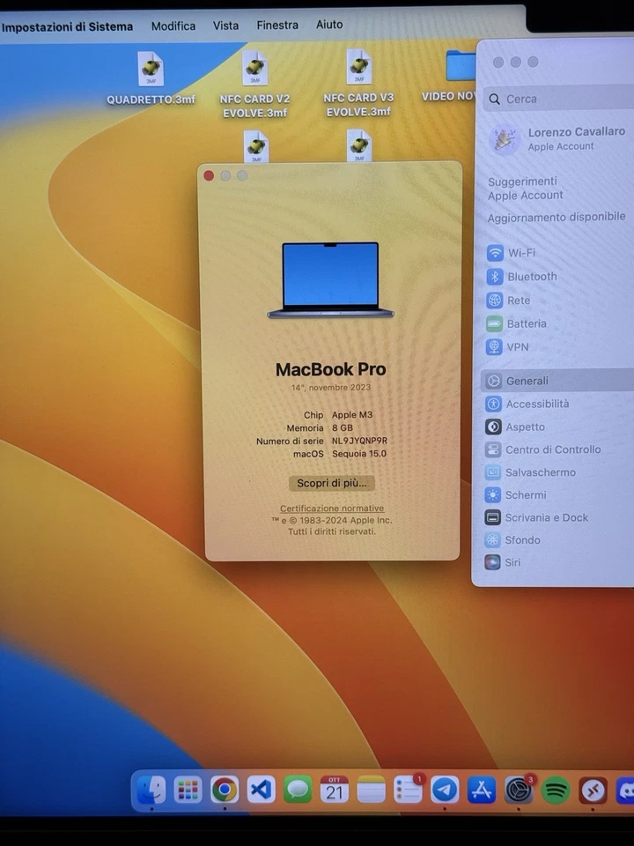The height and width of the screenshot is (846, 634).
Task: Open the Calendar icon showing 21
Action: [x=335, y=790]
